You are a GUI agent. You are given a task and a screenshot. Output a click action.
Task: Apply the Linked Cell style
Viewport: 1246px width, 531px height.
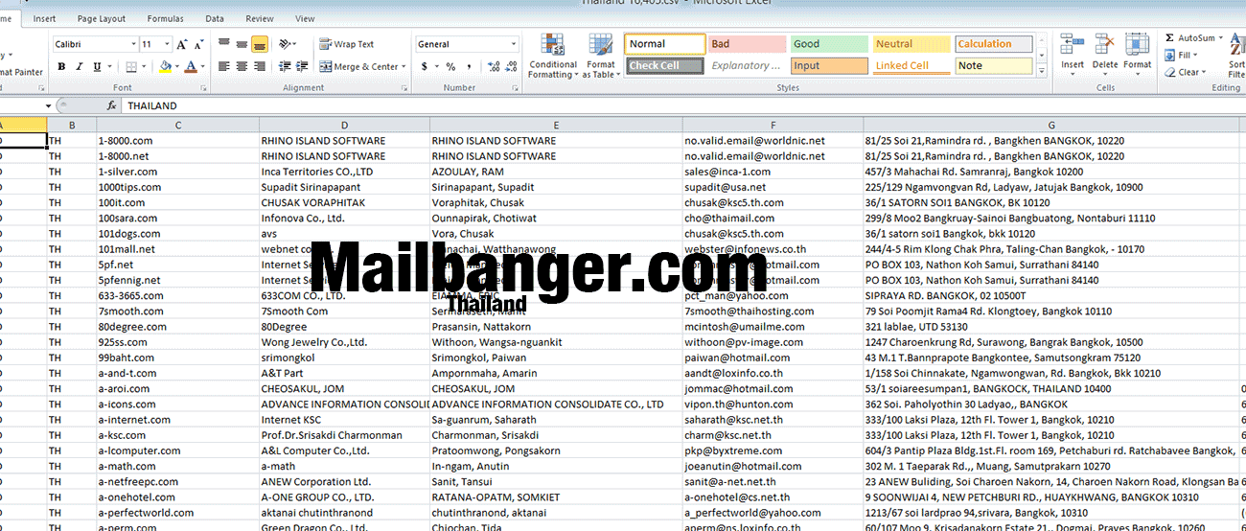tap(911, 66)
